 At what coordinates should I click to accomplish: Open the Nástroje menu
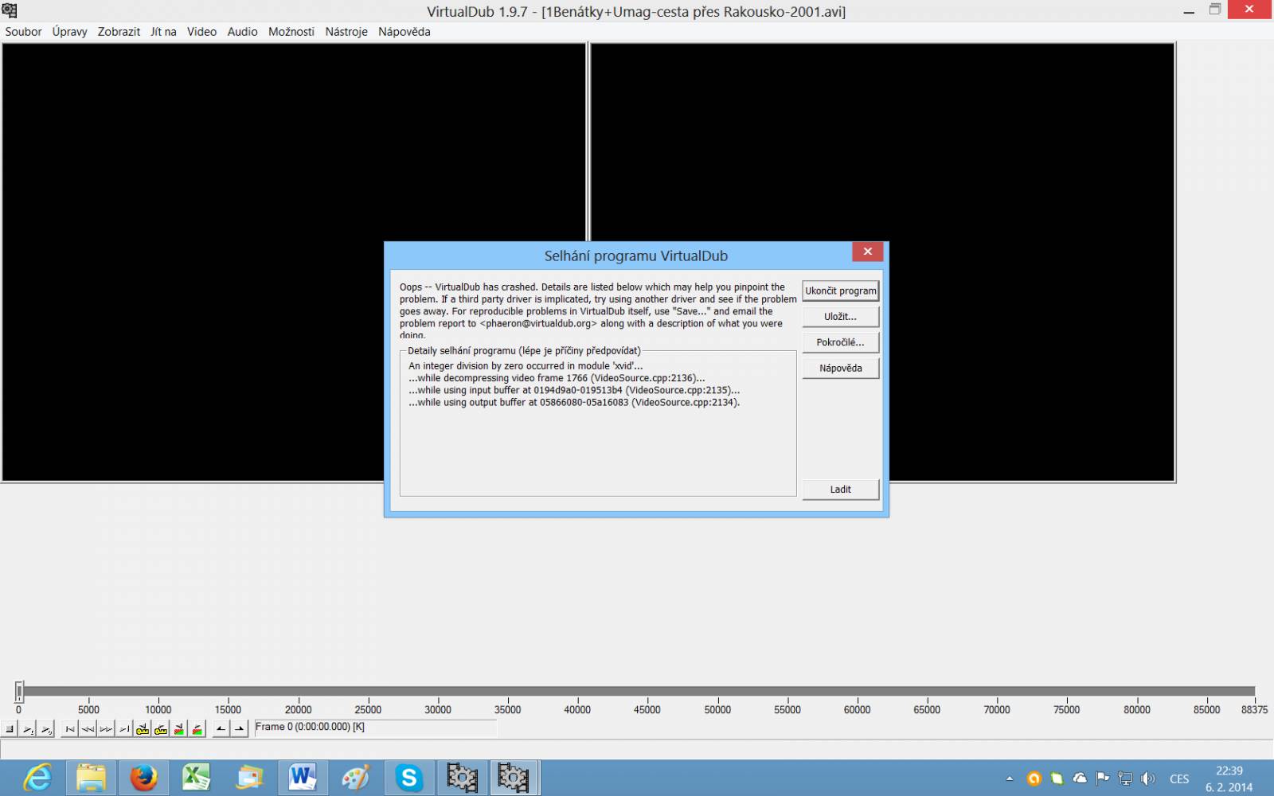[346, 32]
